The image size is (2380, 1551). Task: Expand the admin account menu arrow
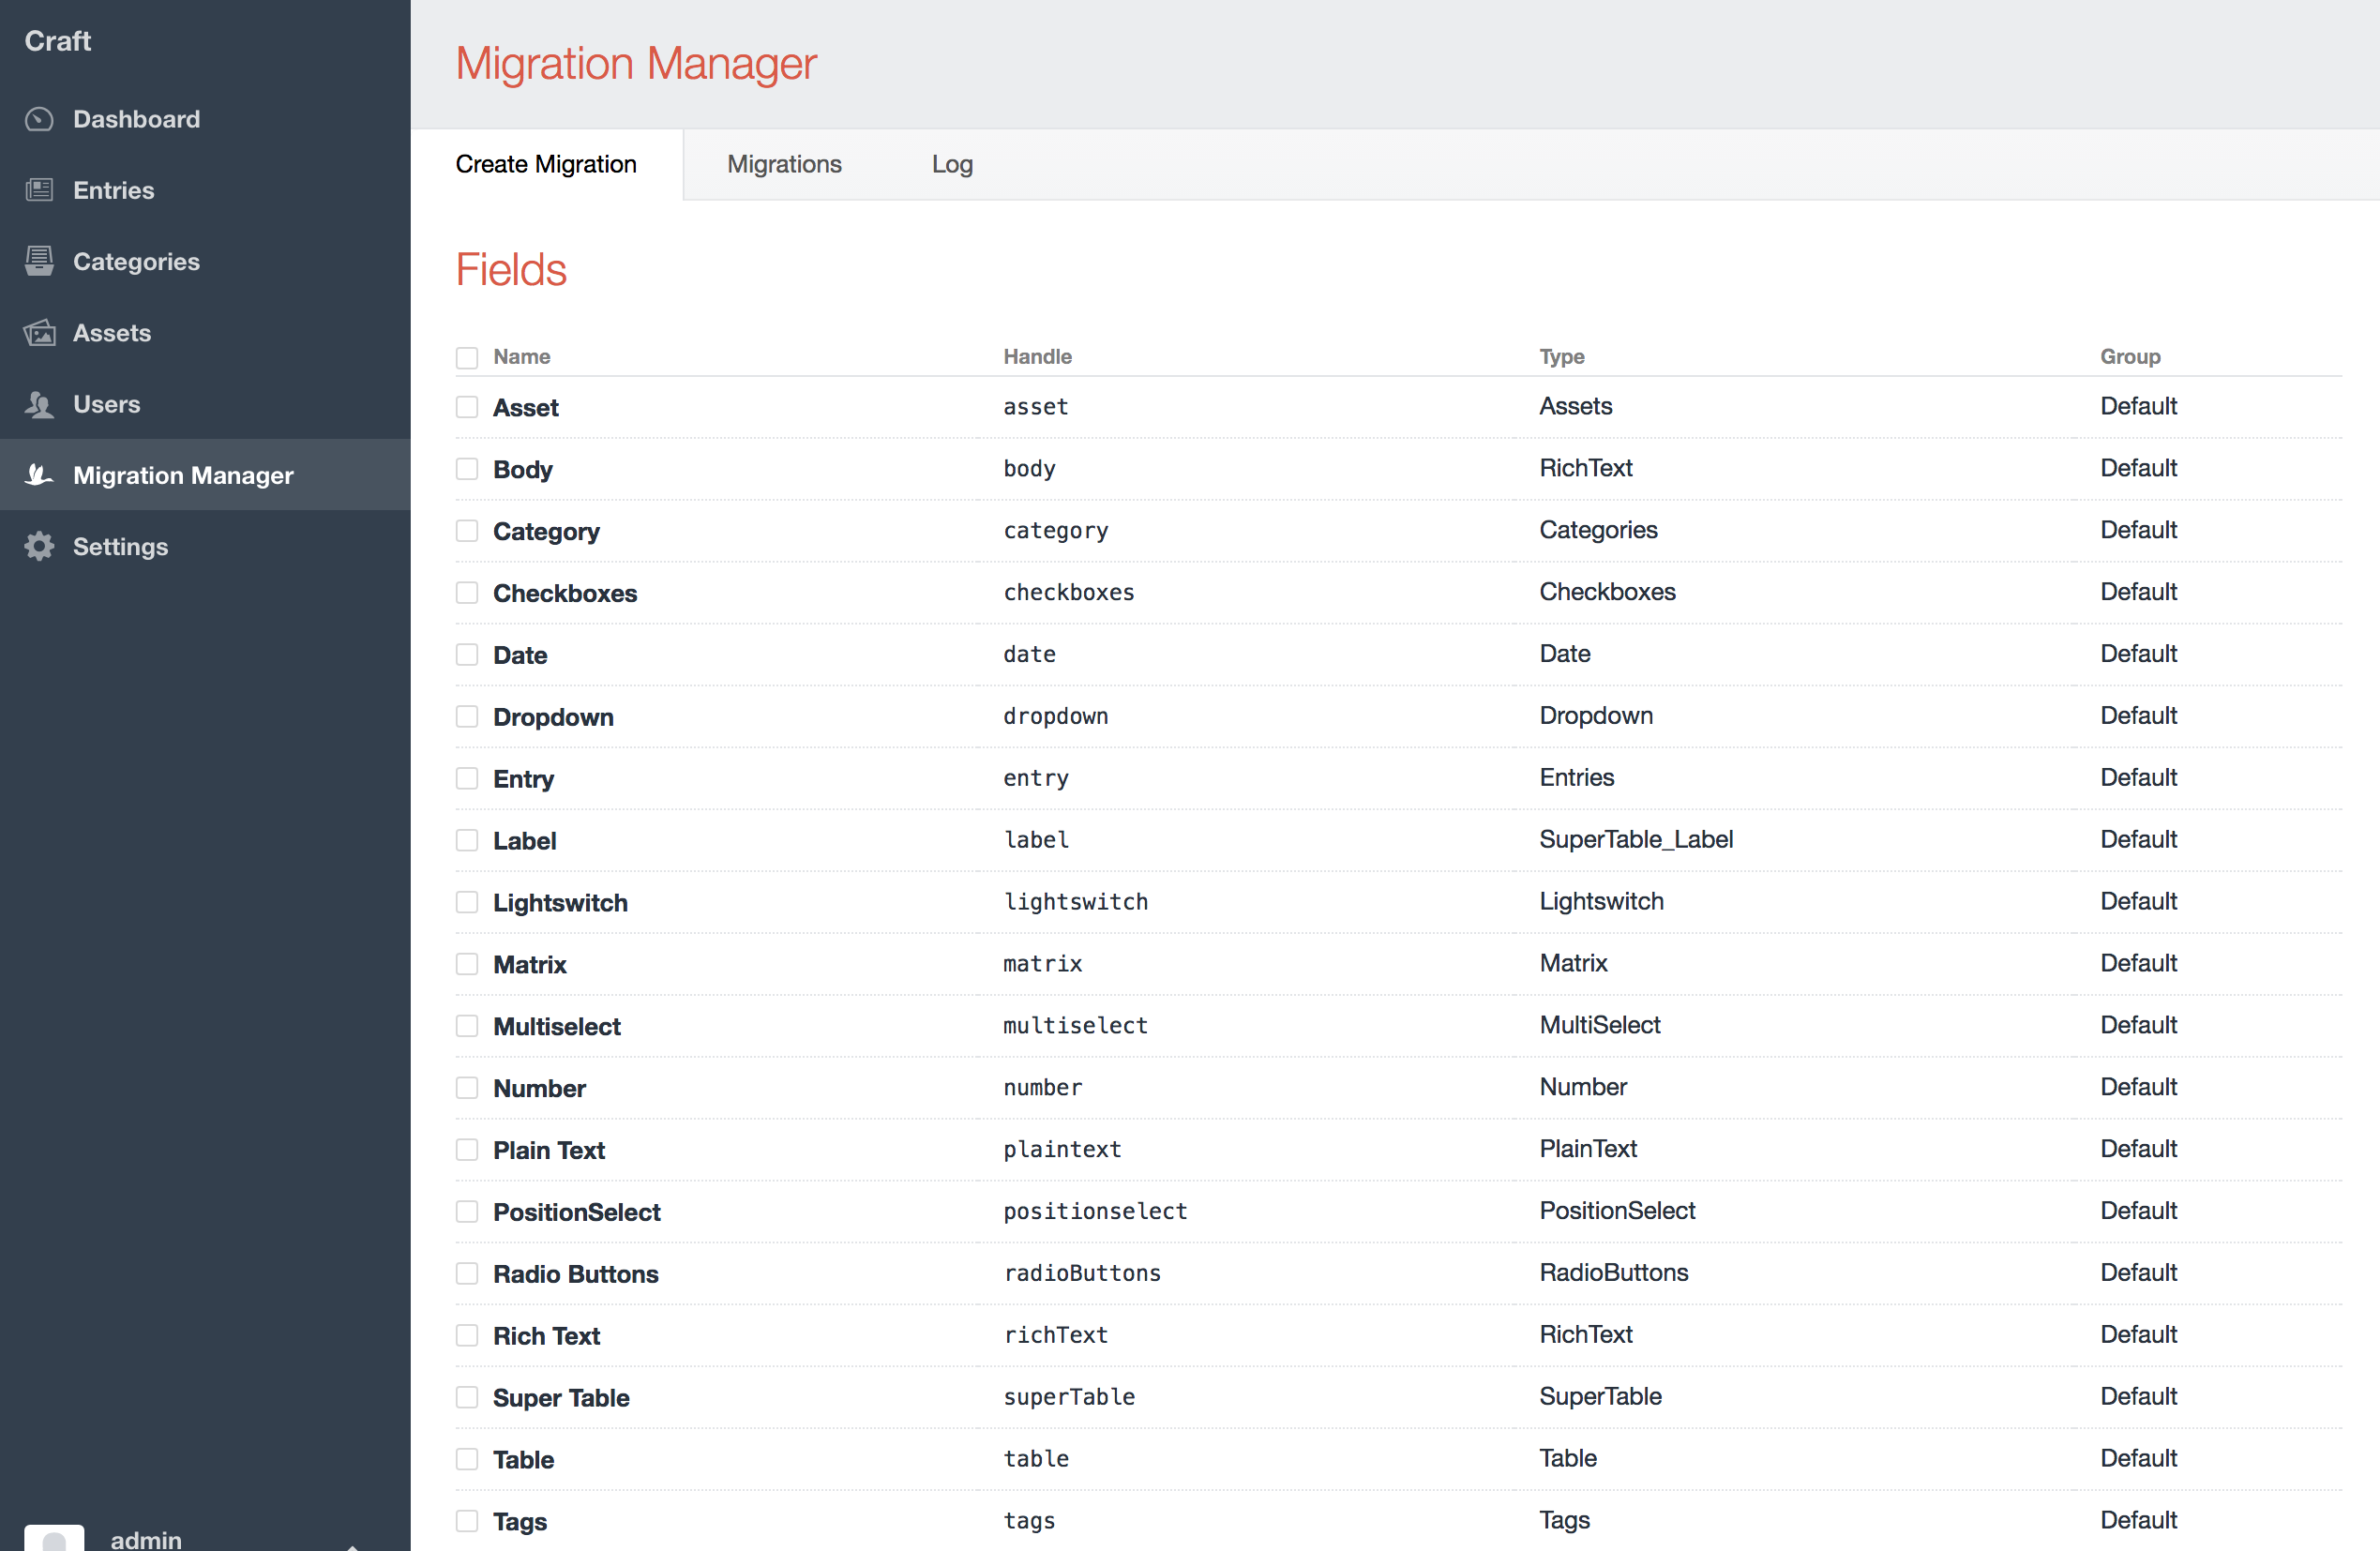point(352,1545)
